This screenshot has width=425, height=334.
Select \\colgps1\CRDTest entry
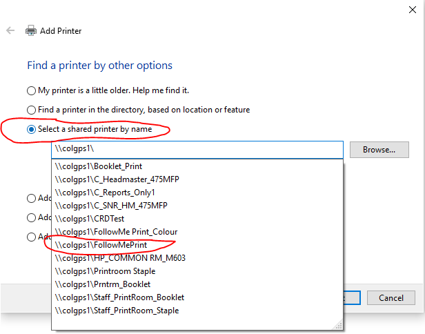tap(89, 219)
